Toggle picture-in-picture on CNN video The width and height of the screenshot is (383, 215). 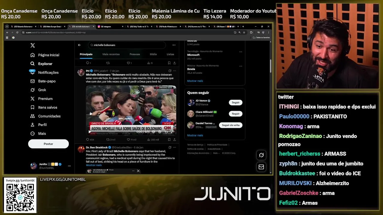tap(166, 132)
